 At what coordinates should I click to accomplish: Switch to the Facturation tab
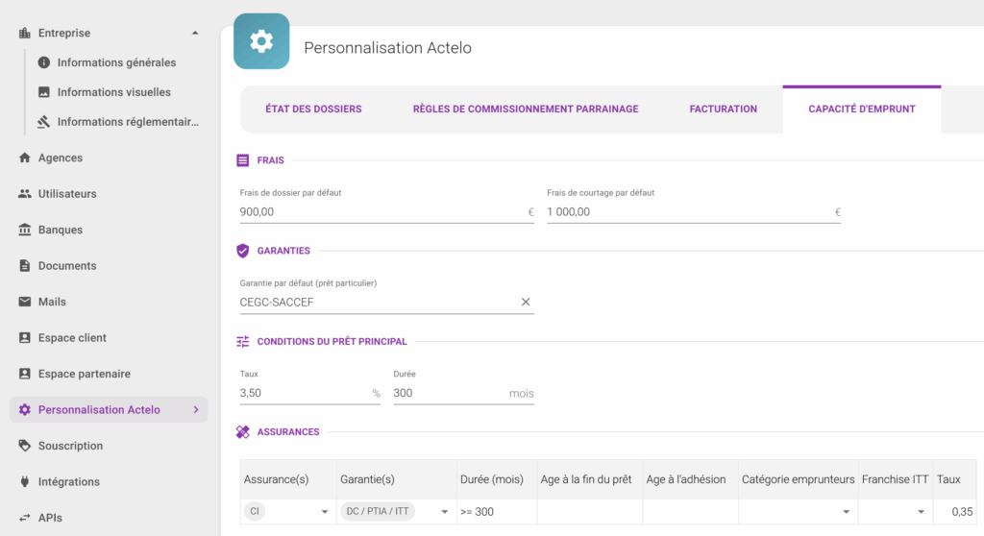coord(723,109)
